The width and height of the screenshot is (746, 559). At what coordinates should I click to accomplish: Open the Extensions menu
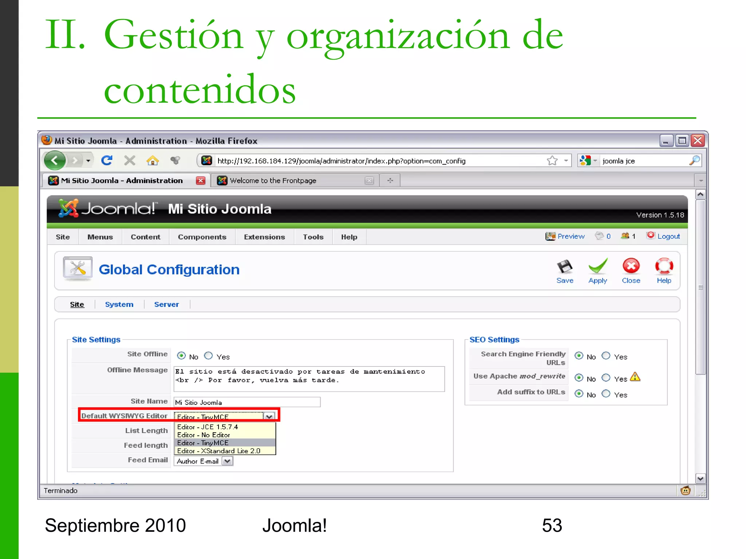click(x=264, y=237)
